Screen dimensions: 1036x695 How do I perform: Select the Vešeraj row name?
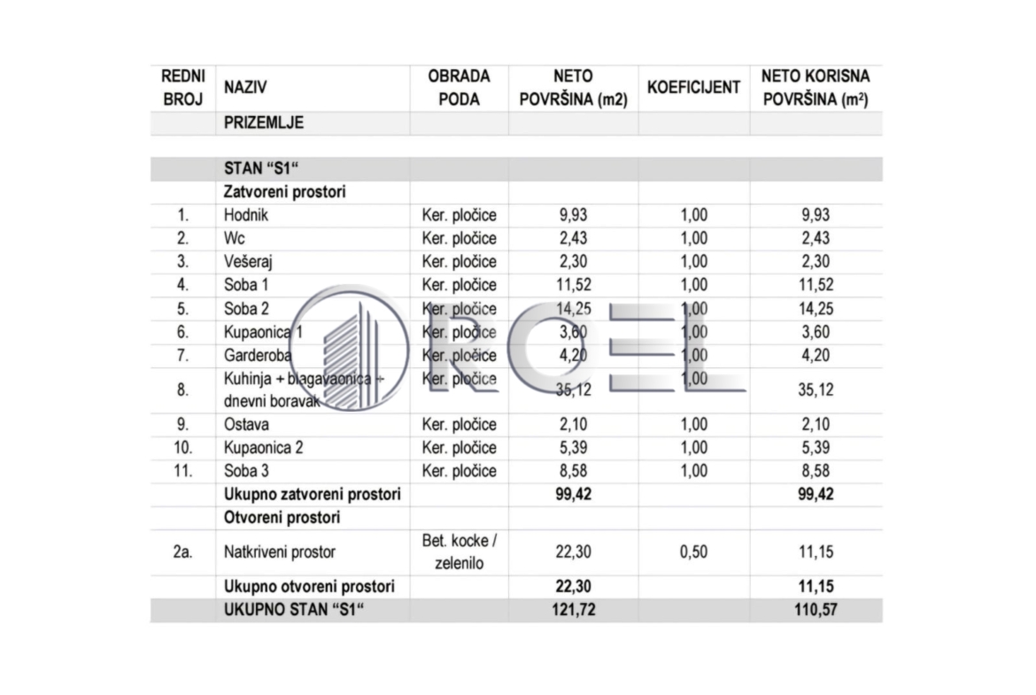point(248,261)
